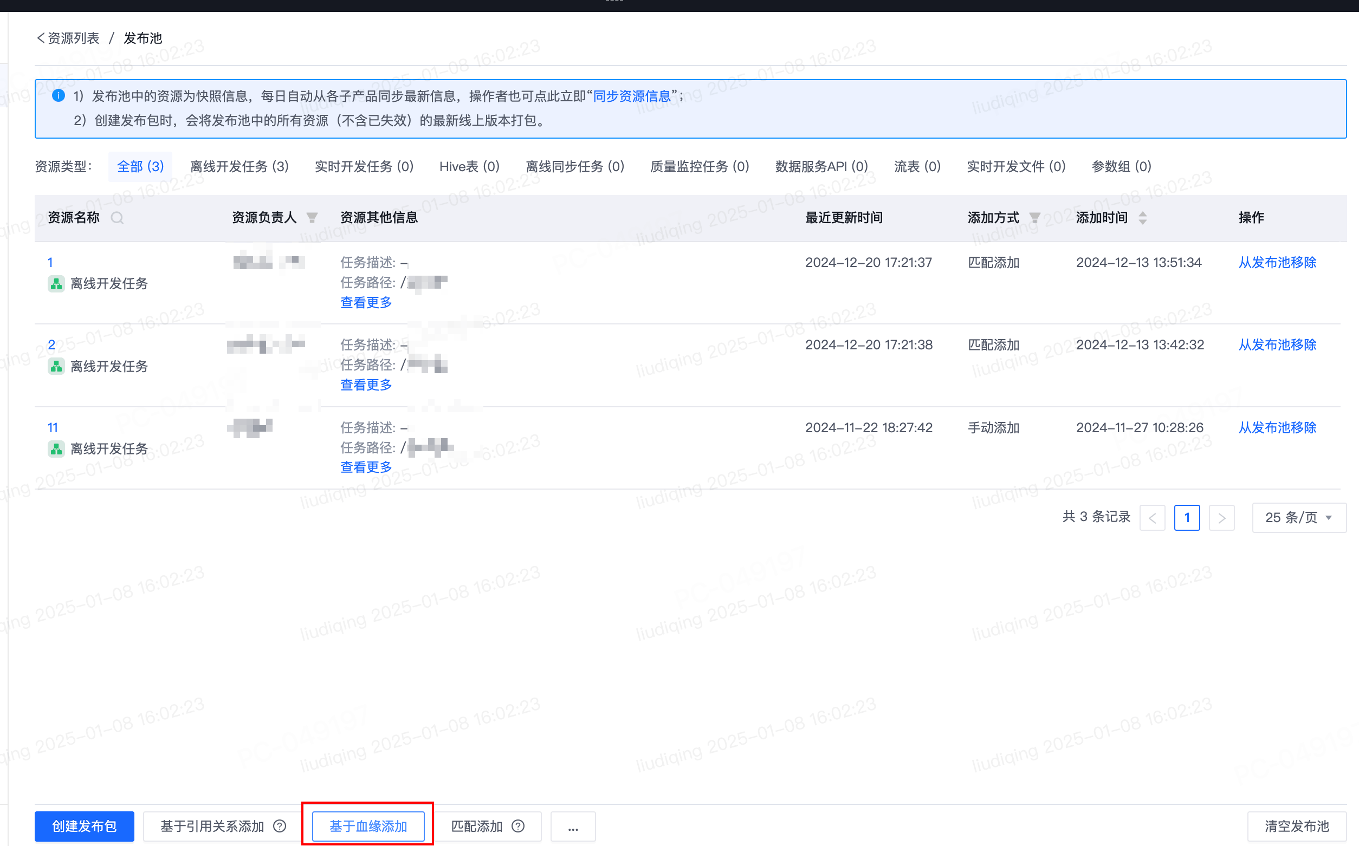Screen dimensions: 1359x846
Task: Select page number 1 in pagination
Action: pyautogui.click(x=1187, y=518)
